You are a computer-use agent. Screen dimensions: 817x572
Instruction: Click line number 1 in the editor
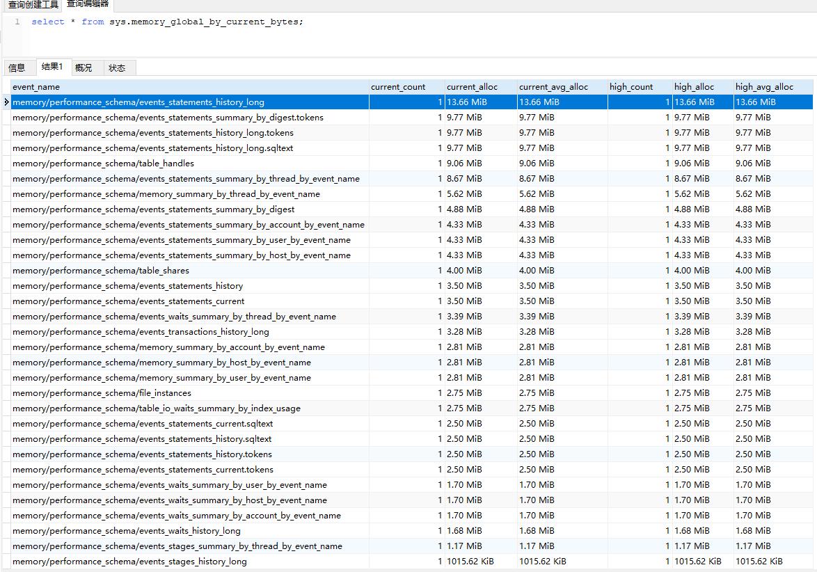pos(17,22)
